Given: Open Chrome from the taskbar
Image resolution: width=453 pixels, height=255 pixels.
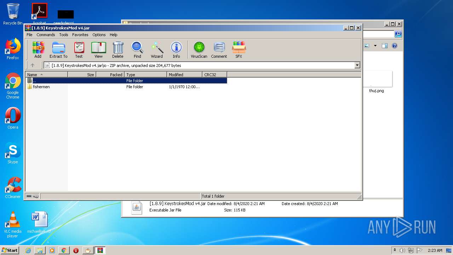Looking at the screenshot, I should click(64, 250).
